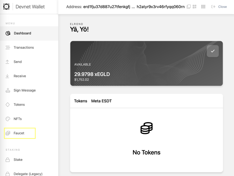Click the Dashboard pie chart icon
The width and height of the screenshot is (234, 176).
point(8,33)
